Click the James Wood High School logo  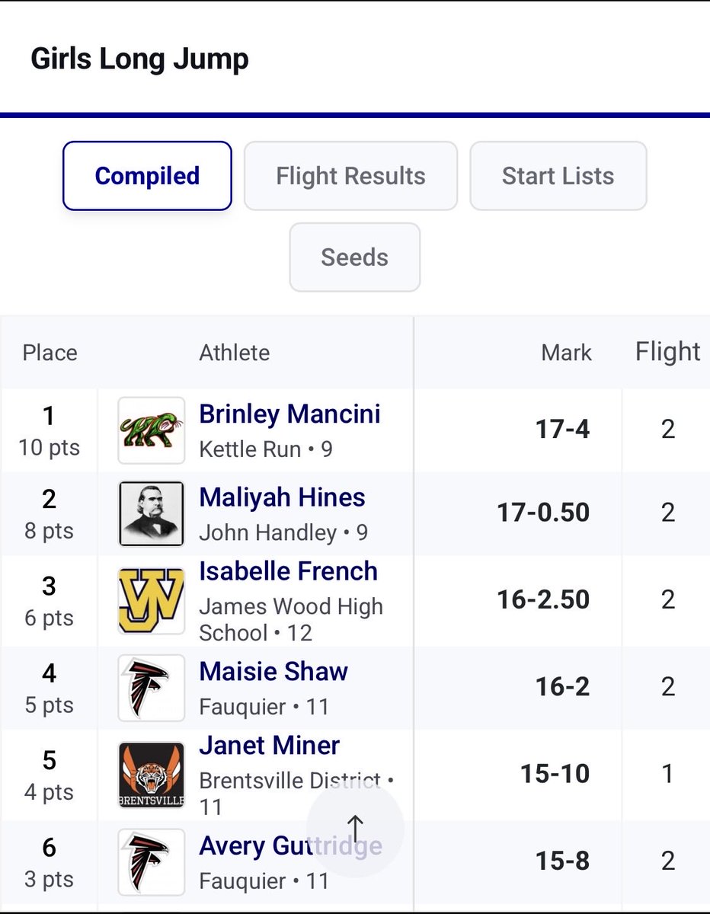coord(151,601)
